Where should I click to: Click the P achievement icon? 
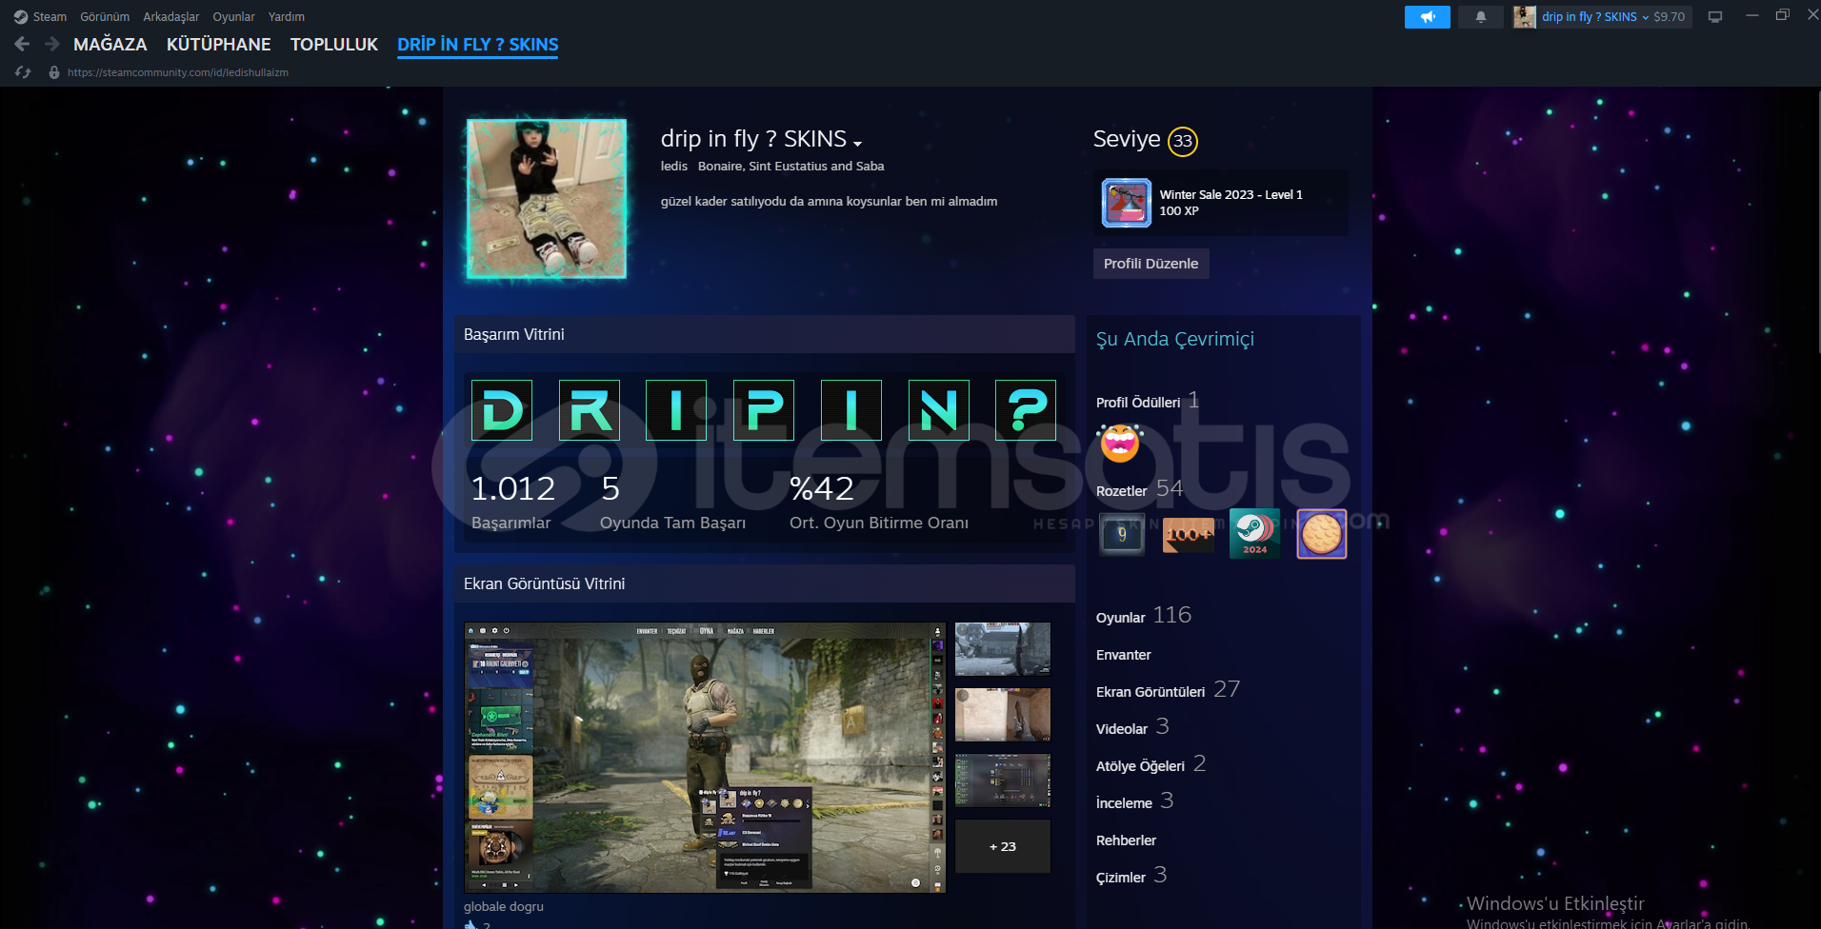coord(764,410)
